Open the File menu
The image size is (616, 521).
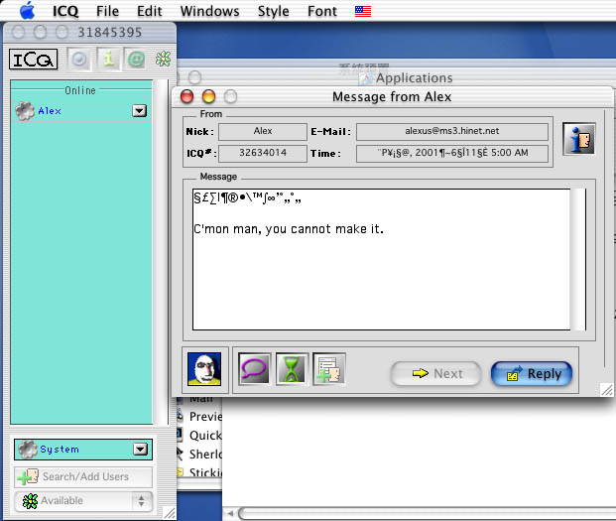(x=107, y=11)
